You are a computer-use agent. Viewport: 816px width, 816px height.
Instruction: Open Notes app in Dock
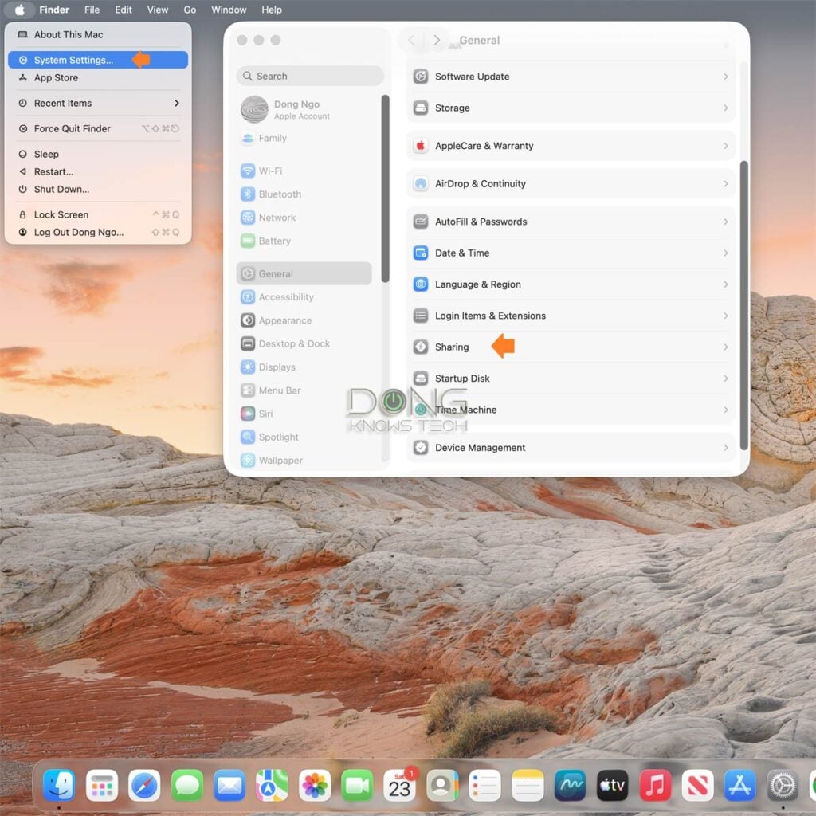click(528, 785)
